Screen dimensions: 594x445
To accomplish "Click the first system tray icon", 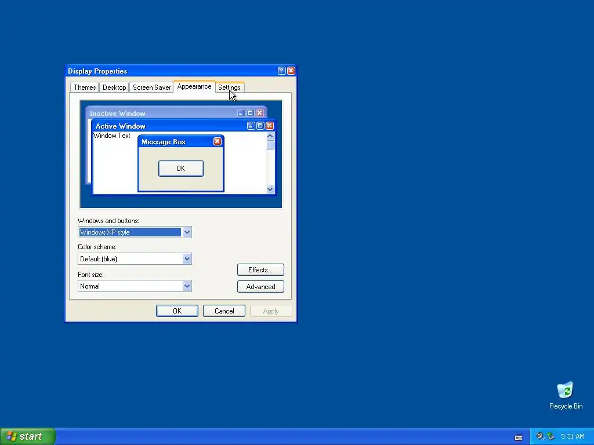I will 539,436.
